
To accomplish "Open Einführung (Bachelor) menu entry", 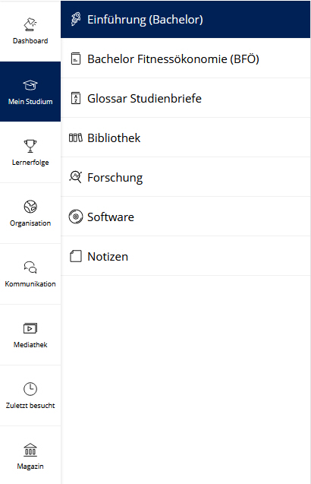I will point(186,20).
